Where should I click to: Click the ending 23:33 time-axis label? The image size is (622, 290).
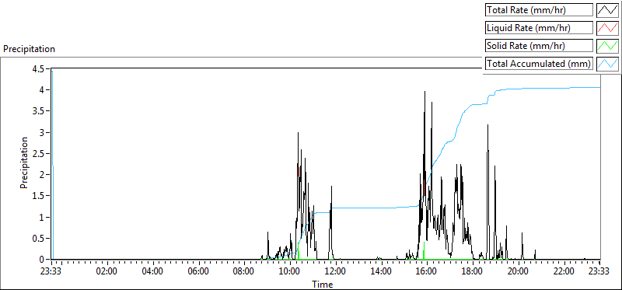click(x=599, y=272)
